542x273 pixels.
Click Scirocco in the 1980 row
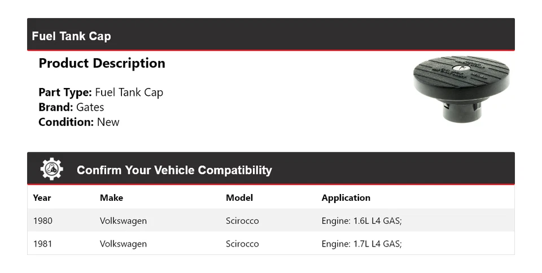click(242, 221)
